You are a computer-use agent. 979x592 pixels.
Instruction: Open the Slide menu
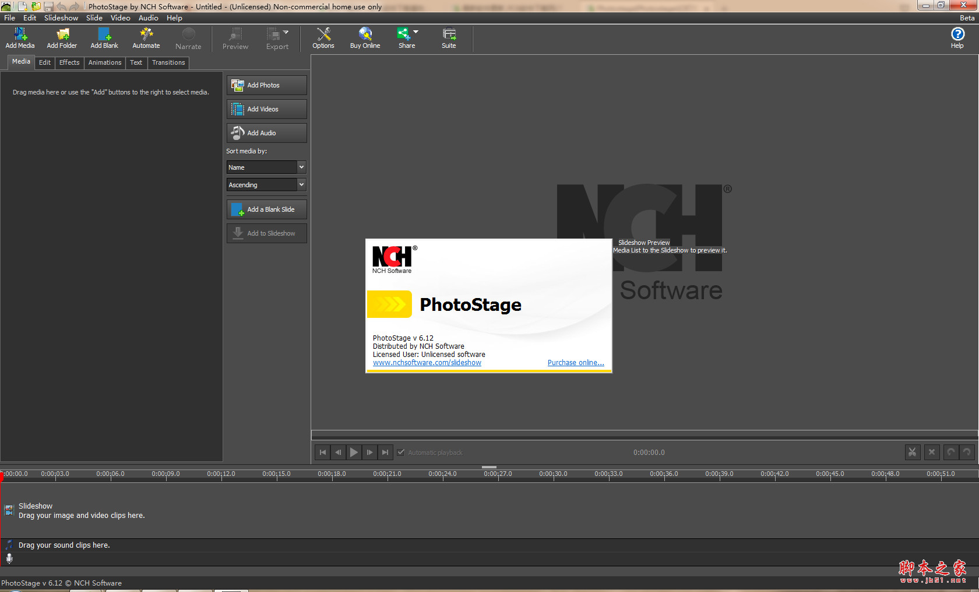(x=94, y=18)
